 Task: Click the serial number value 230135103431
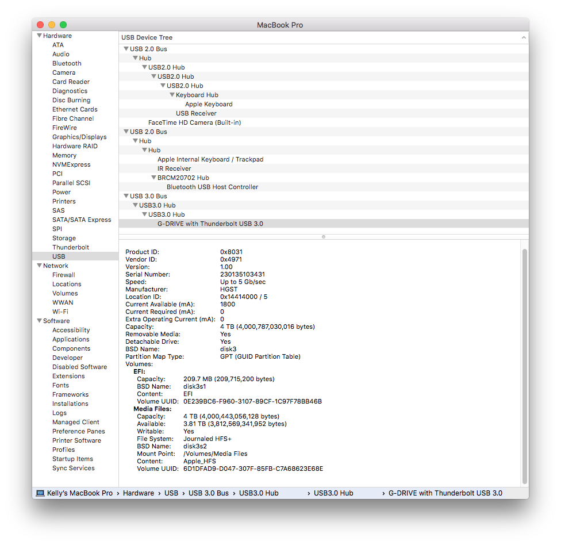[x=243, y=274]
